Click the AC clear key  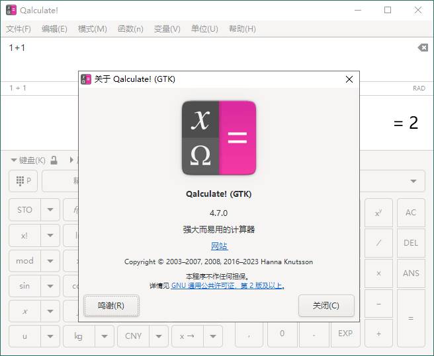pos(411,213)
